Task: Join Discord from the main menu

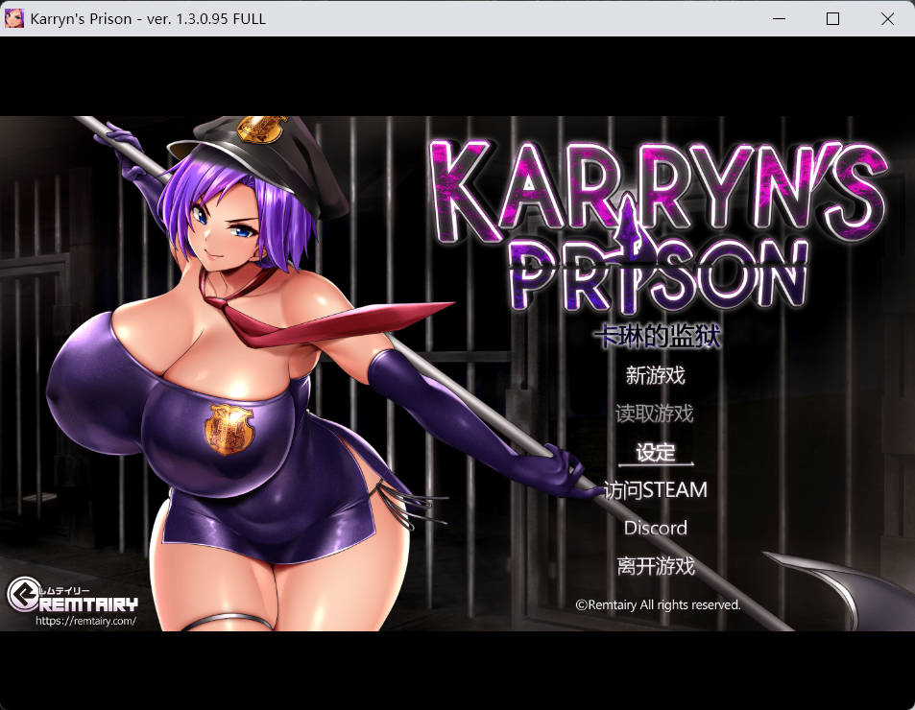Action: 656,528
